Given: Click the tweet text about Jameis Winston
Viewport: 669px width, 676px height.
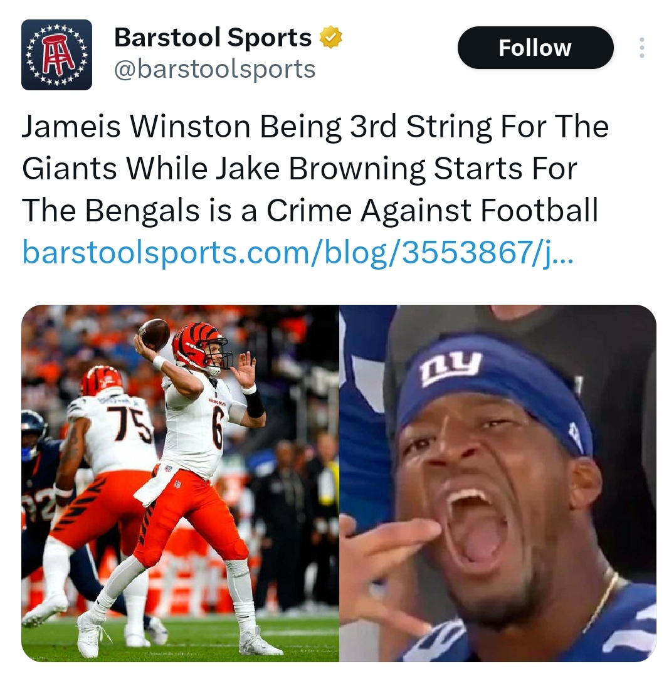Looking at the screenshot, I should 315,168.
